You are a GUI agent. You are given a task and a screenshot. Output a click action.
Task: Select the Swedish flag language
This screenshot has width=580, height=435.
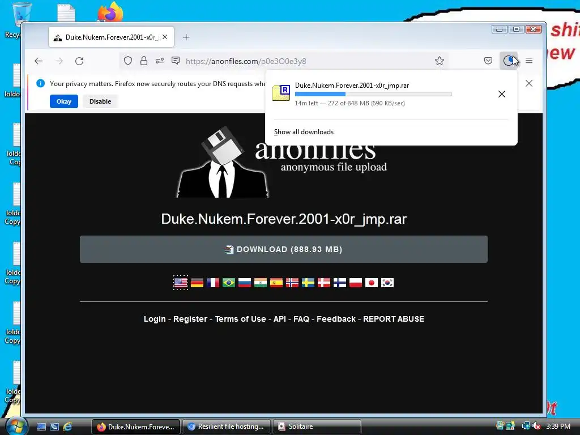point(308,283)
